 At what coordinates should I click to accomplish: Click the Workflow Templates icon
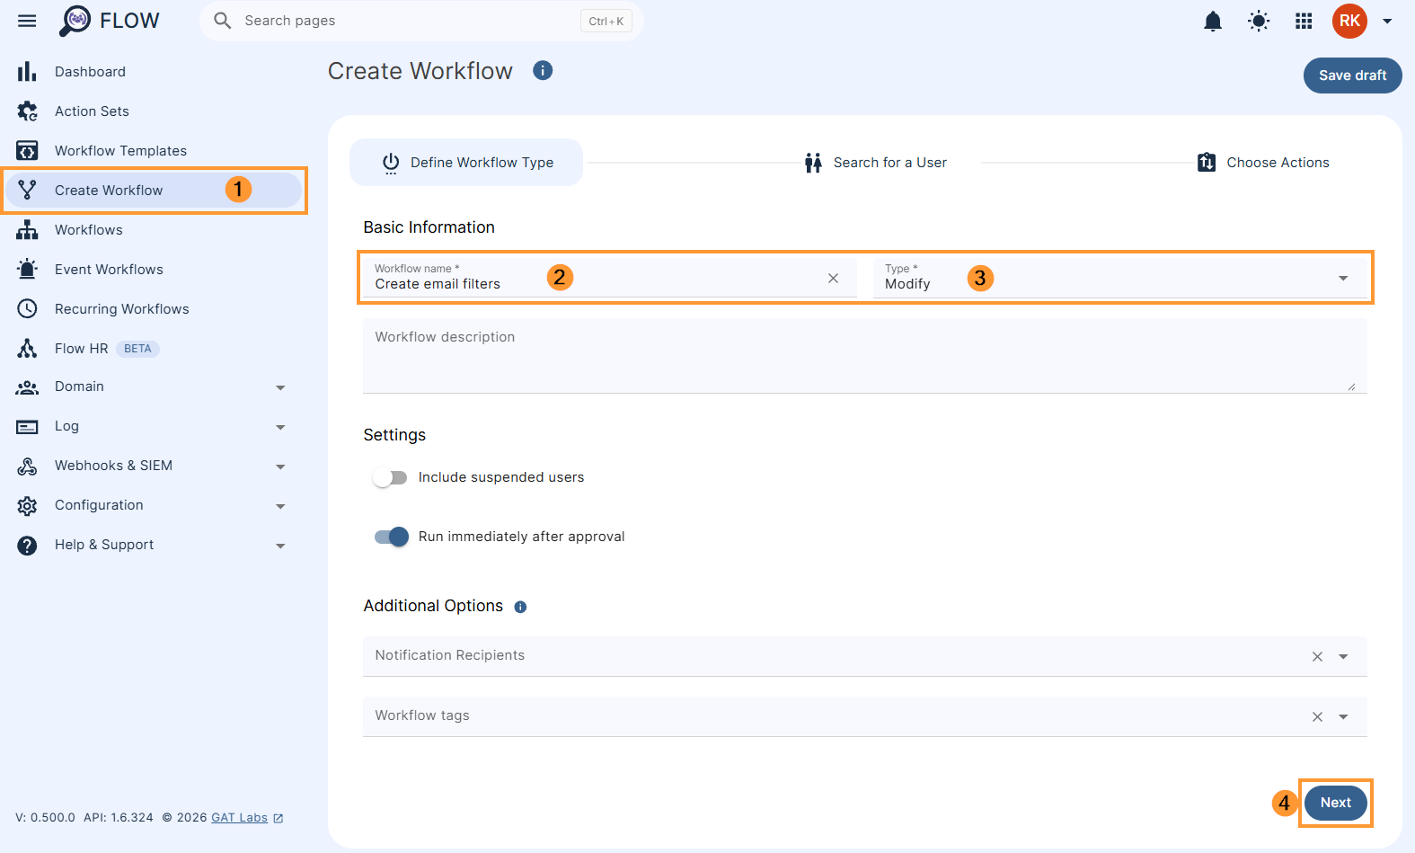(27, 151)
